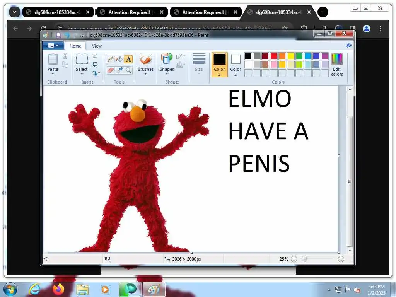
Task: Select active dg608cm Chrome tab
Action: (x=279, y=12)
